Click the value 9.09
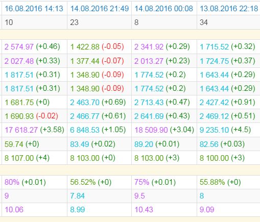The height and width of the screenshot is (222, 260). 207,210
